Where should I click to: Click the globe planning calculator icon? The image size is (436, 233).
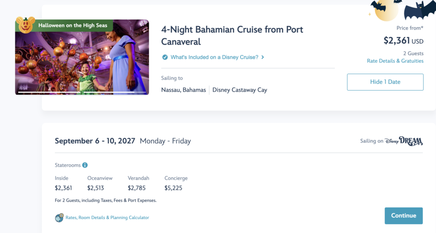(x=59, y=218)
